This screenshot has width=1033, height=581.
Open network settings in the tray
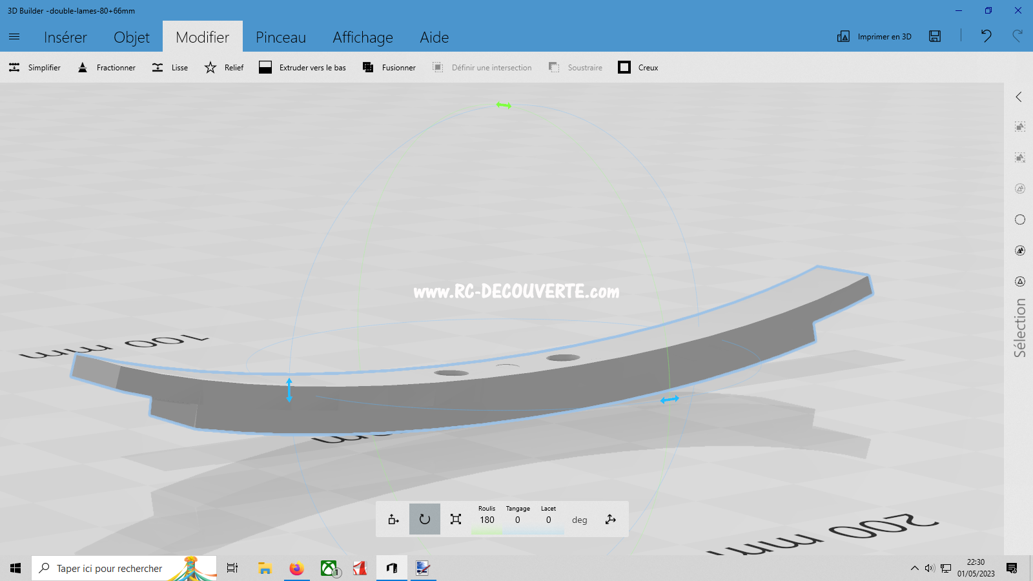coord(946,568)
